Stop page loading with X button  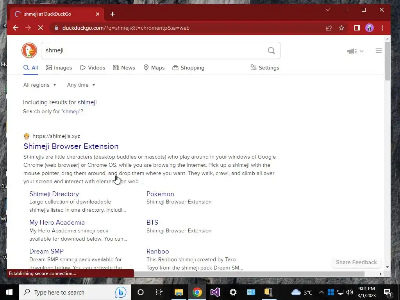41,28
